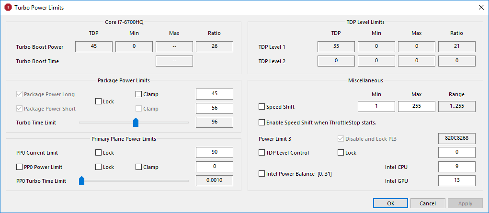Check Enable Speed Shift when ThrottleStop starts

tap(262, 122)
